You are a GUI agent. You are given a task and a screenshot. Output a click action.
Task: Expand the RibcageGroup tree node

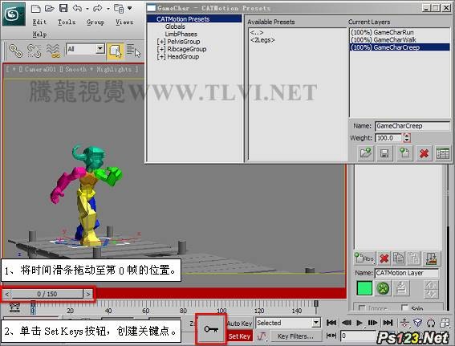(160, 49)
